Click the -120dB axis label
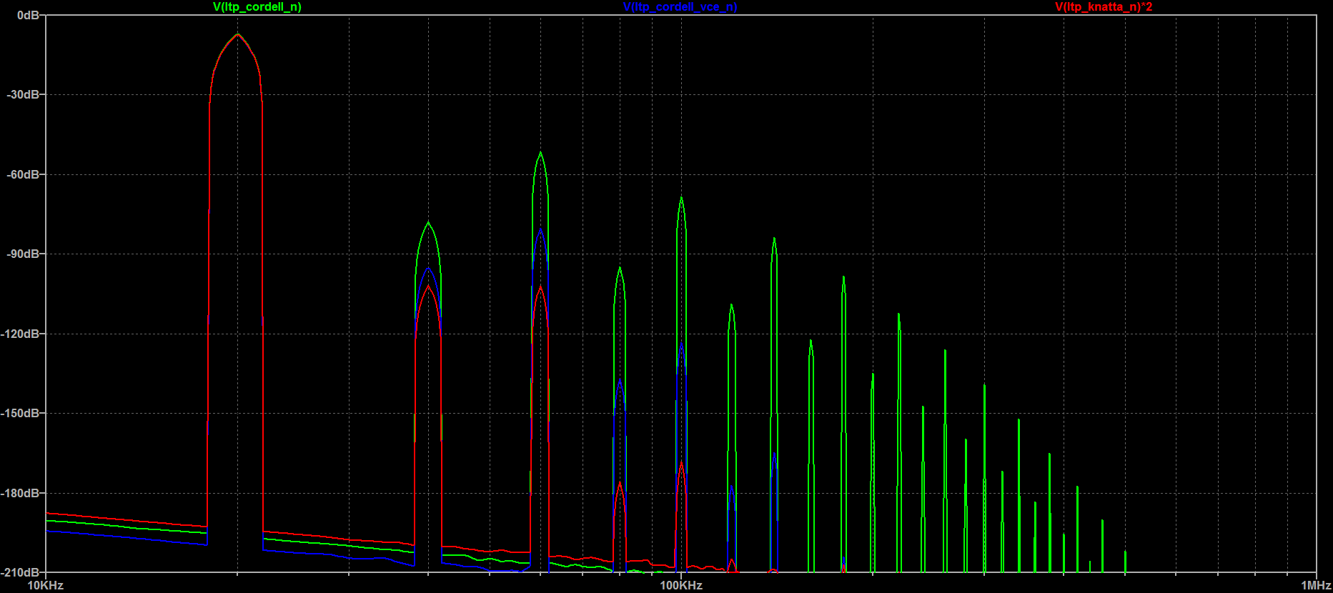This screenshot has width=1333, height=593. tap(21, 334)
